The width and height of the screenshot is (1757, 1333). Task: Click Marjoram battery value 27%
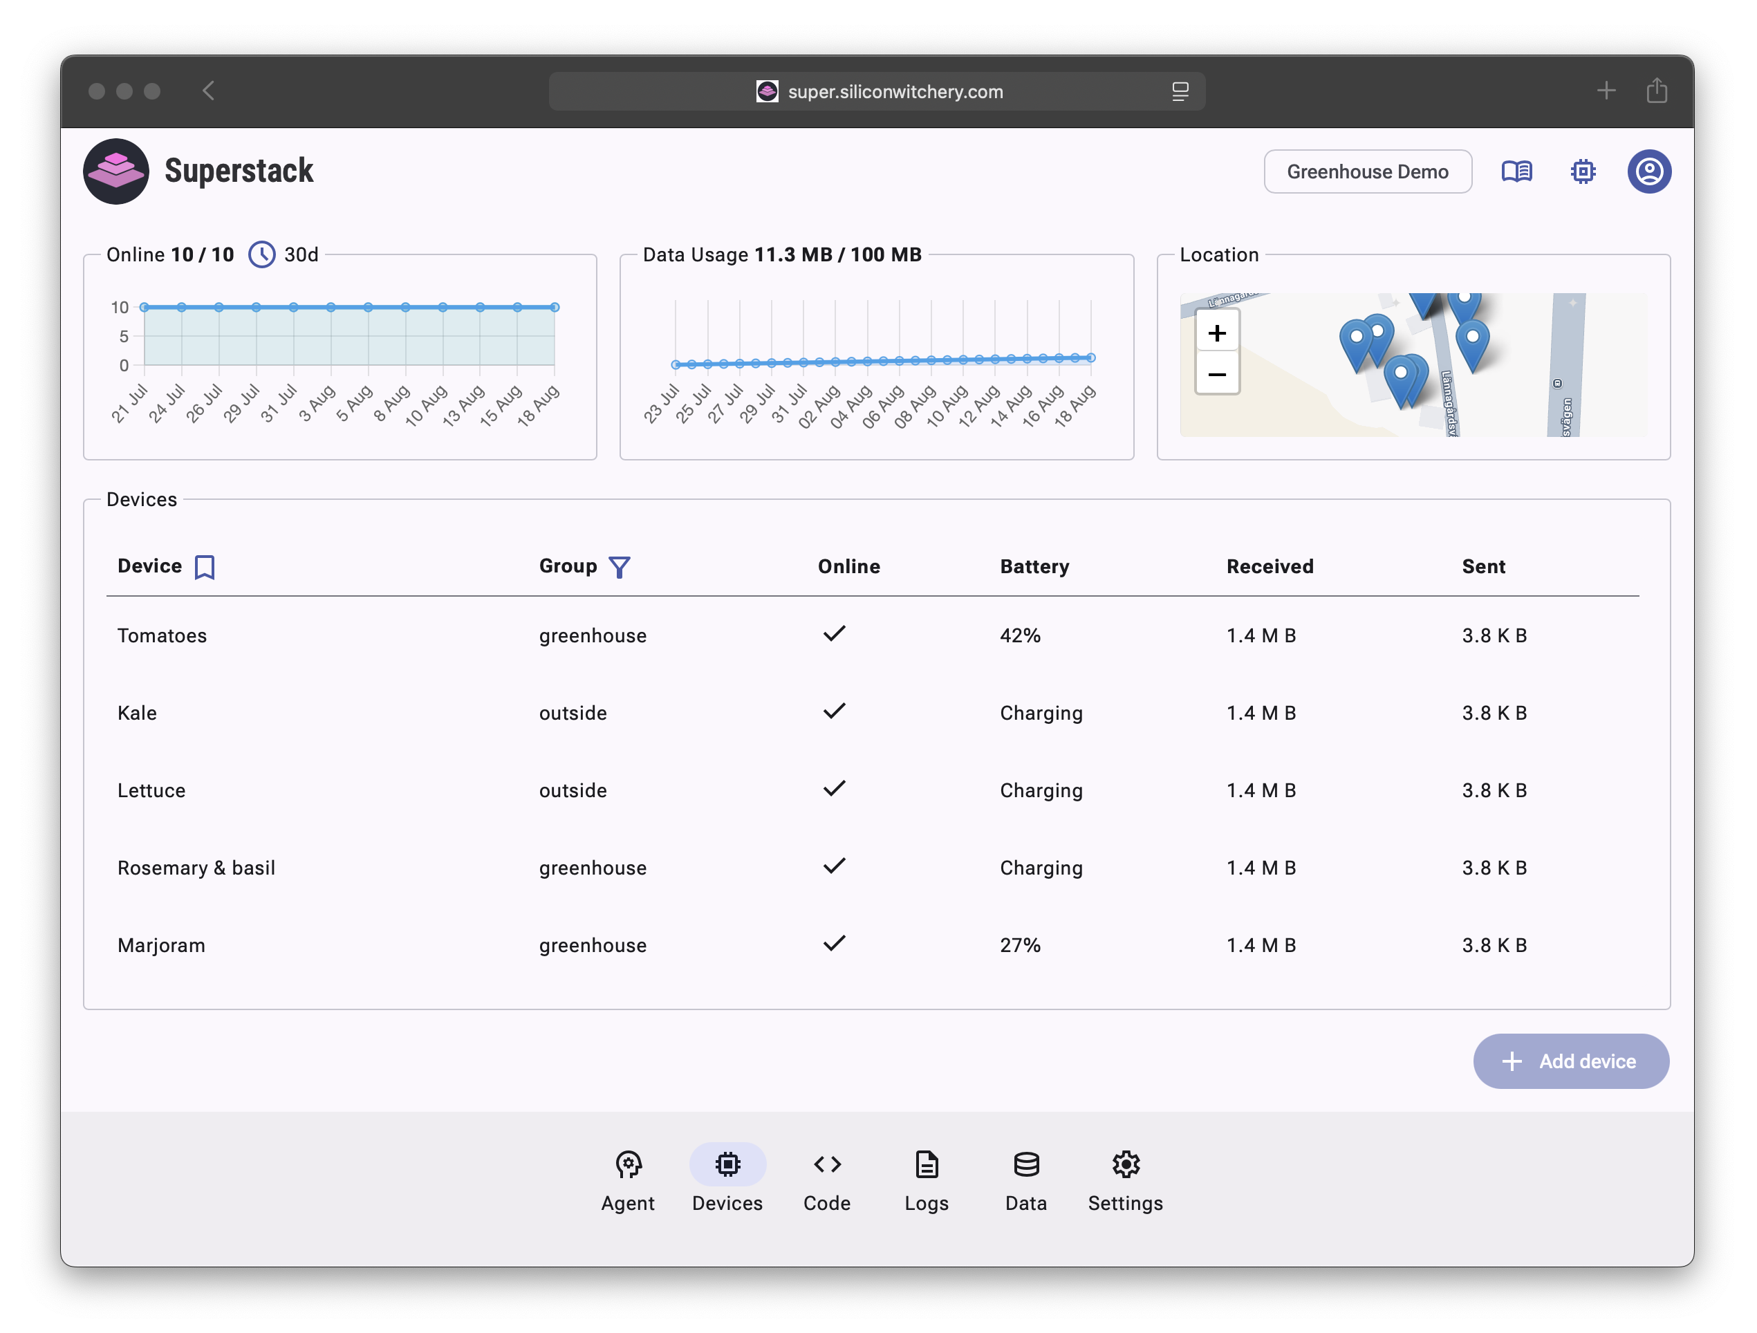pos(1020,945)
